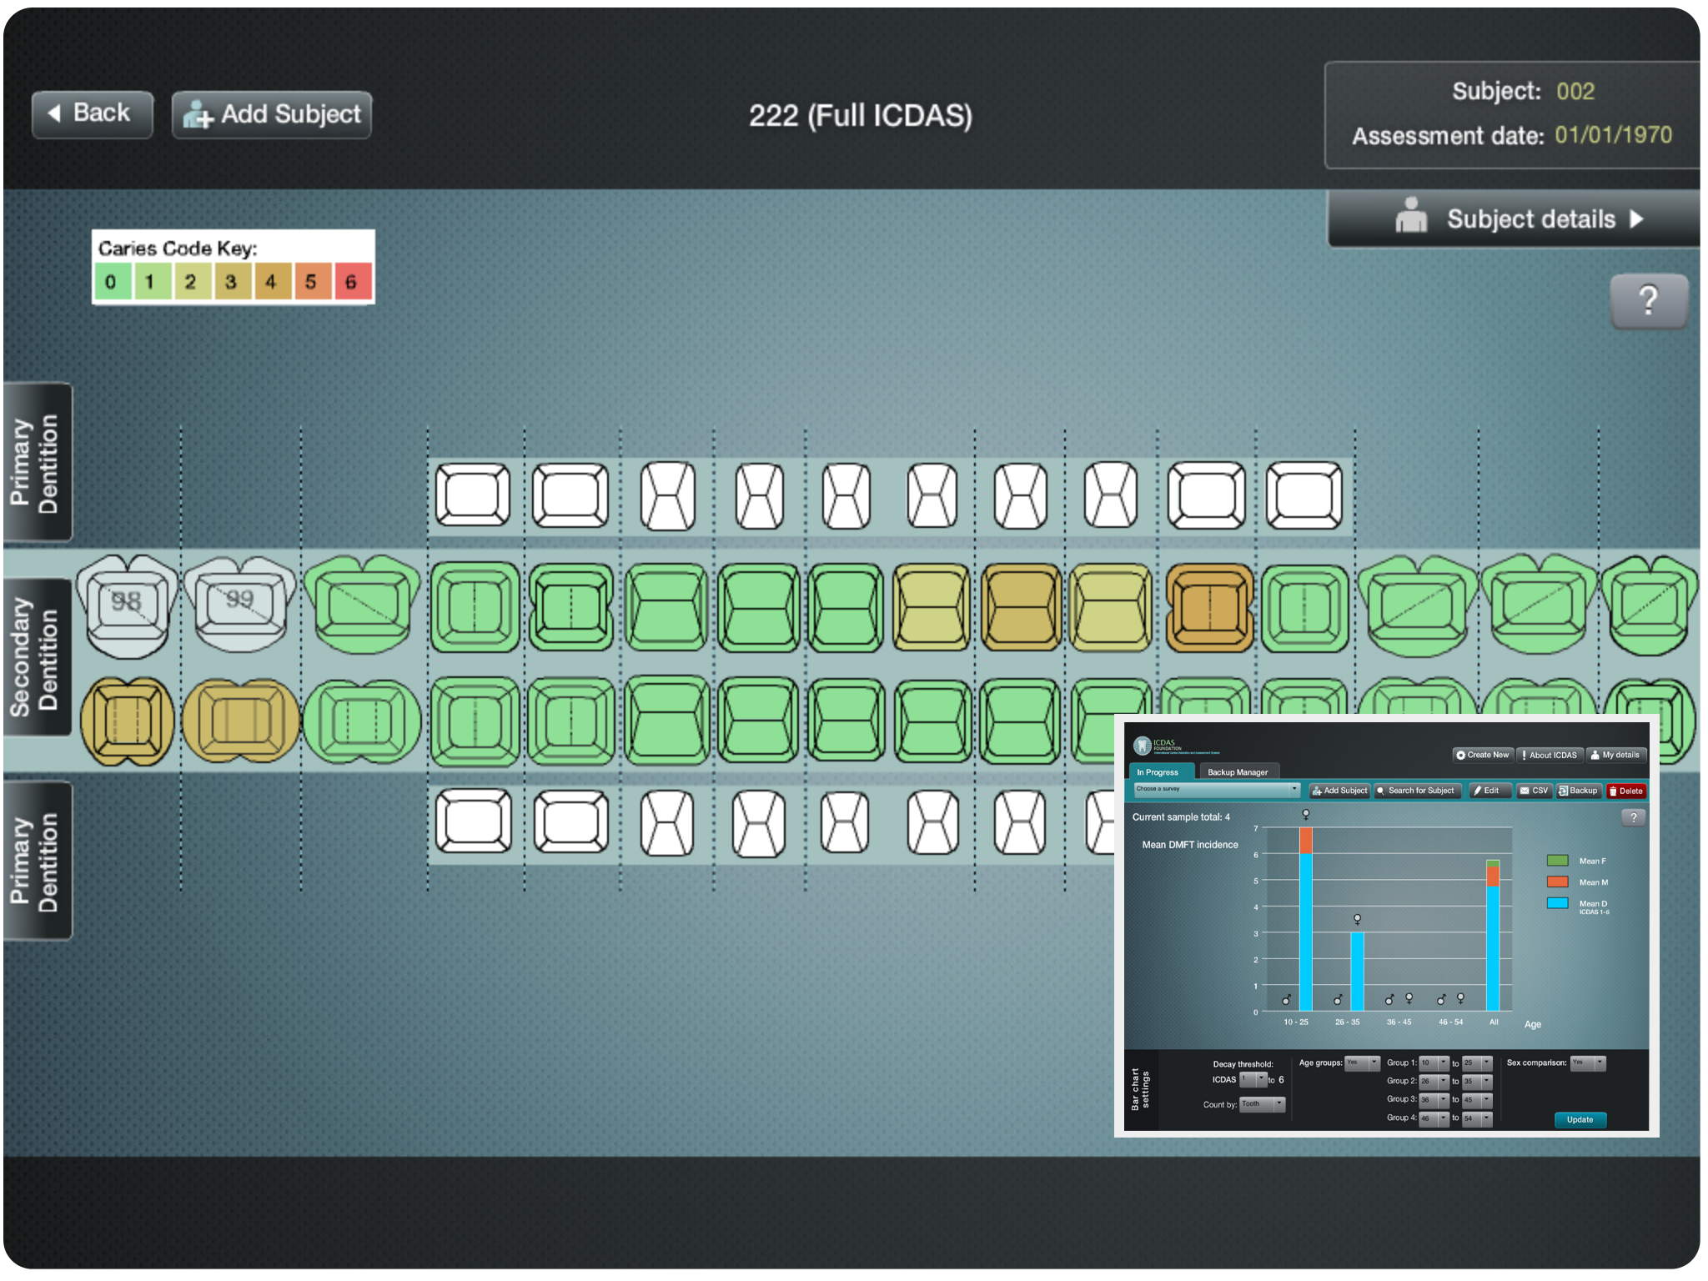Export with the CSV button

tap(1534, 791)
